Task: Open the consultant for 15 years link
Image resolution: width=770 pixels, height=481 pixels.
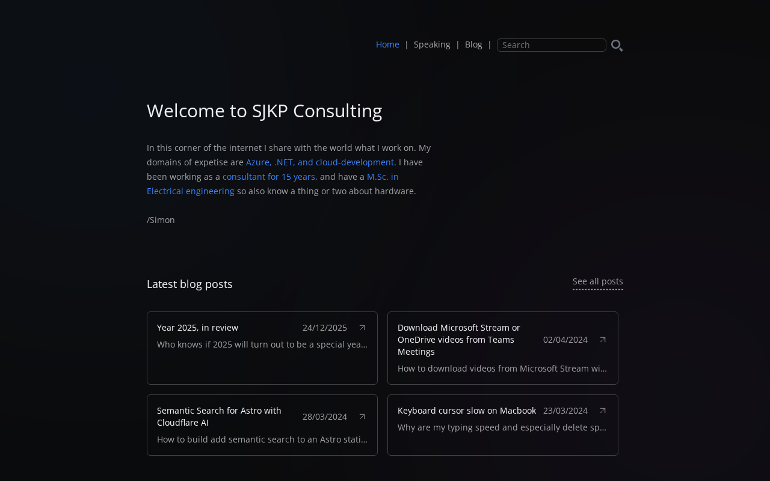Action: [269, 177]
